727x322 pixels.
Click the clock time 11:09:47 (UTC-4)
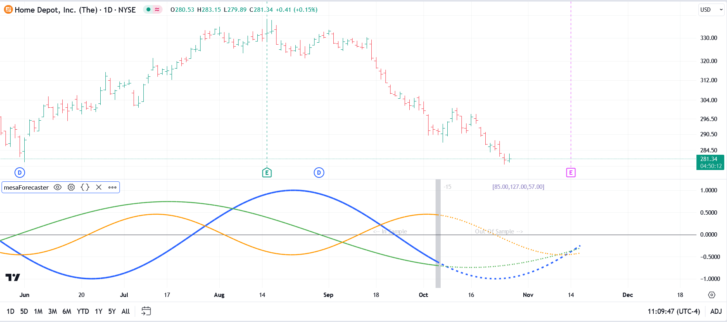click(x=673, y=311)
